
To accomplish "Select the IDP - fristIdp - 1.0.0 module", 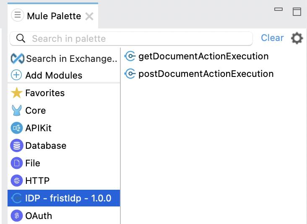I will point(68,198).
